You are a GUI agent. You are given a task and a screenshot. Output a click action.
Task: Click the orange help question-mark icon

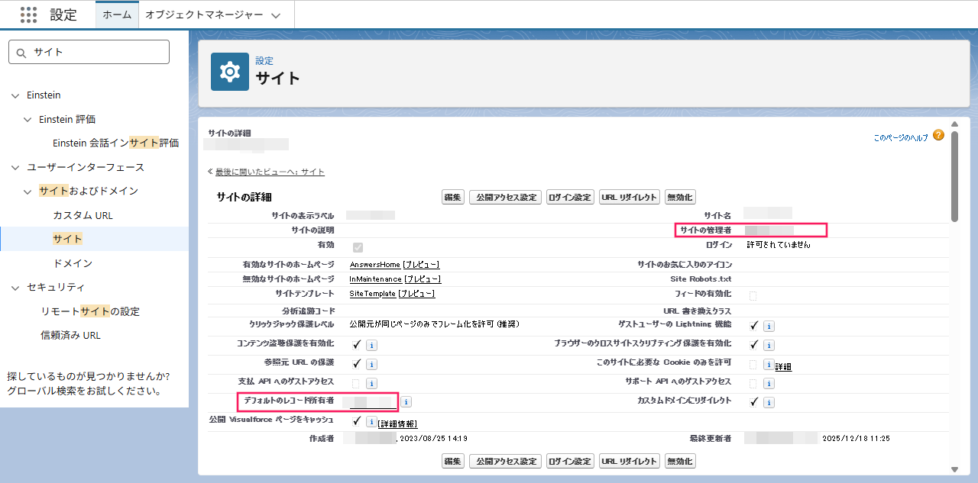click(x=938, y=135)
